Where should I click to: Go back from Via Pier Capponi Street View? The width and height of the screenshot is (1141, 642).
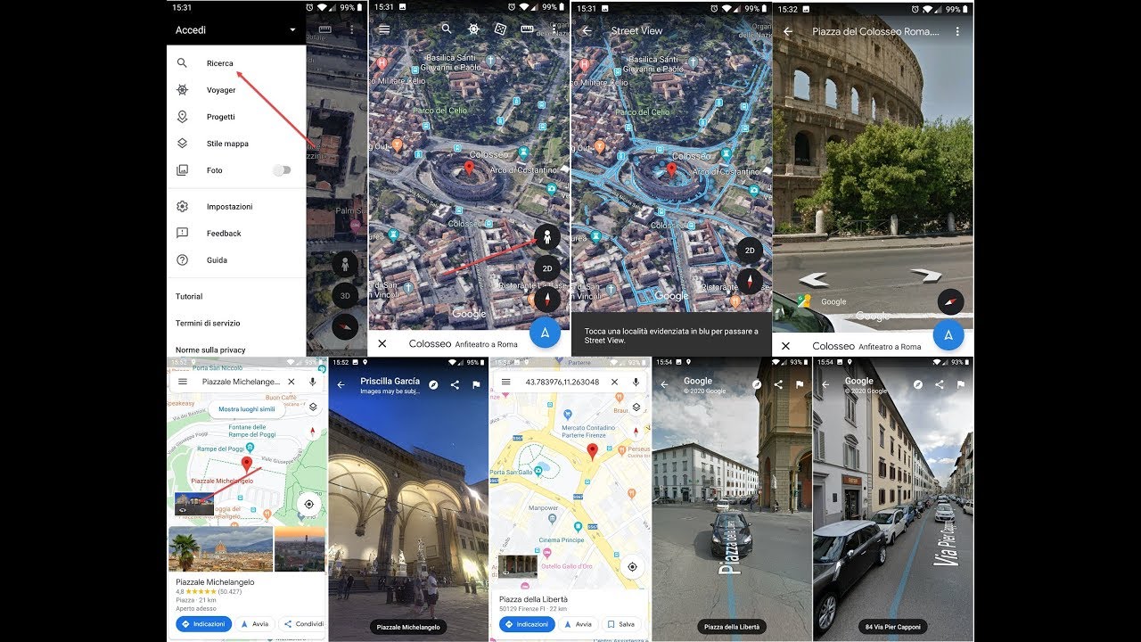(825, 384)
